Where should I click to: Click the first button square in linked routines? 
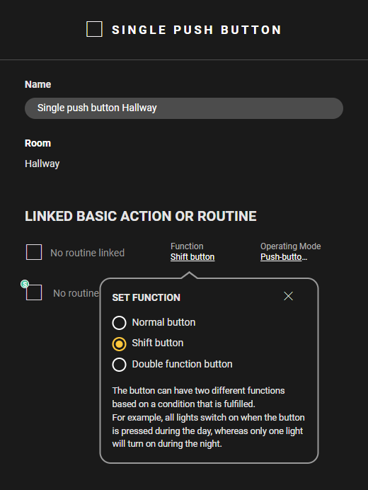click(34, 252)
